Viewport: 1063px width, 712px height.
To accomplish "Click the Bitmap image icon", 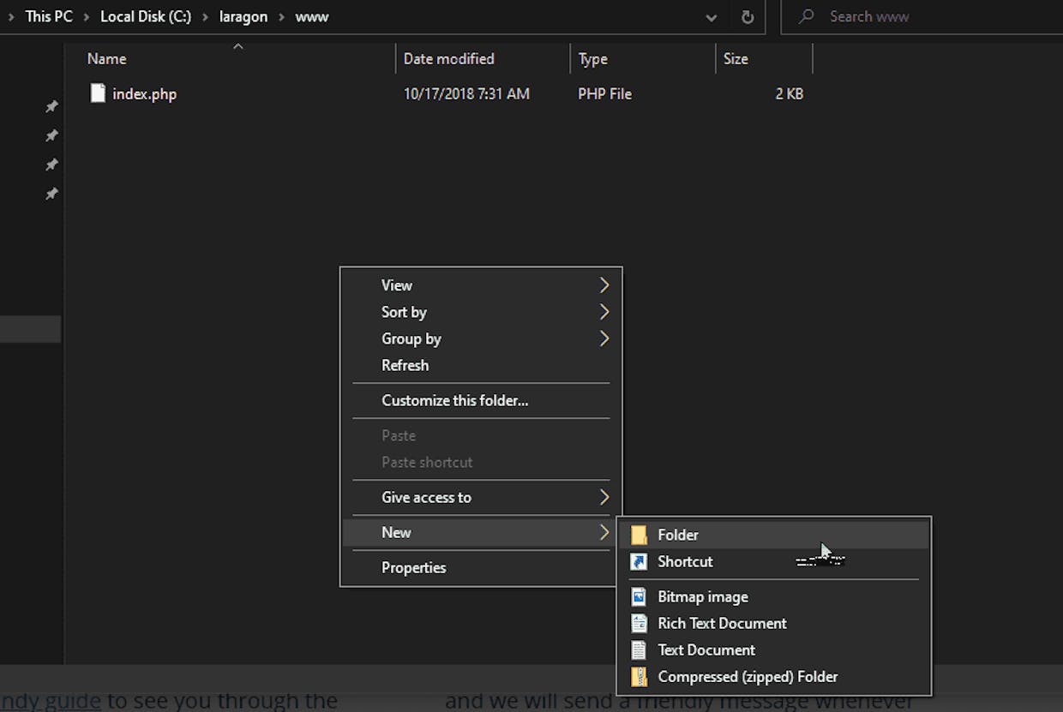I will [x=639, y=597].
